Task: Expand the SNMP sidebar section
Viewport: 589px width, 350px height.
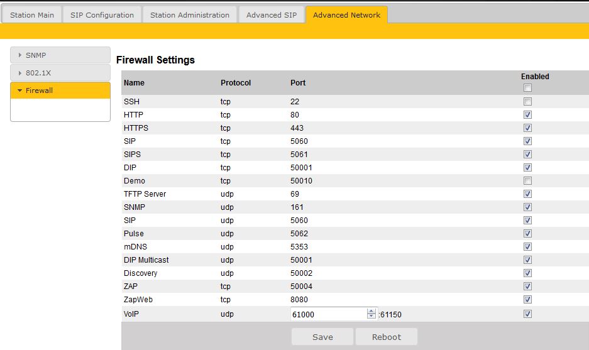Action: [60, 55]
